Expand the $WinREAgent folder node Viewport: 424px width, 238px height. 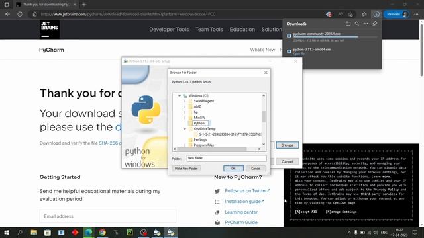[x=185, y=101]
